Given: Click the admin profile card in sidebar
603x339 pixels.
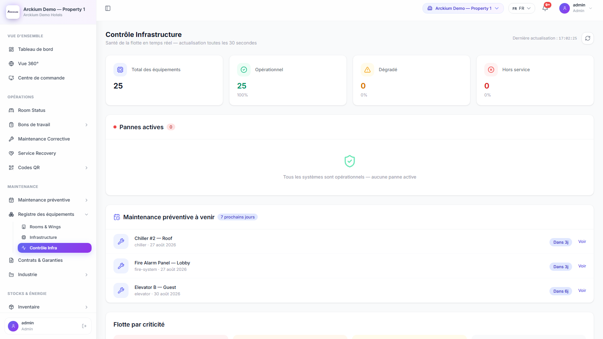Looking at the screenshot, I should (x=48, y=326).
